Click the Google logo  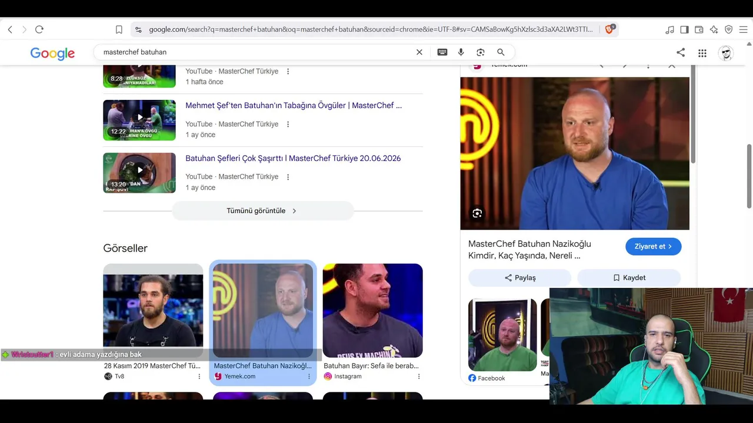pyautogui.click(x=52, y=53)
